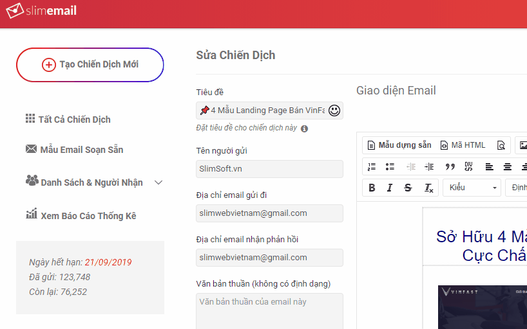Insert a bulleted list
Image resolution: width=527 pixels, height=329 pixels.
coord(390,166)
